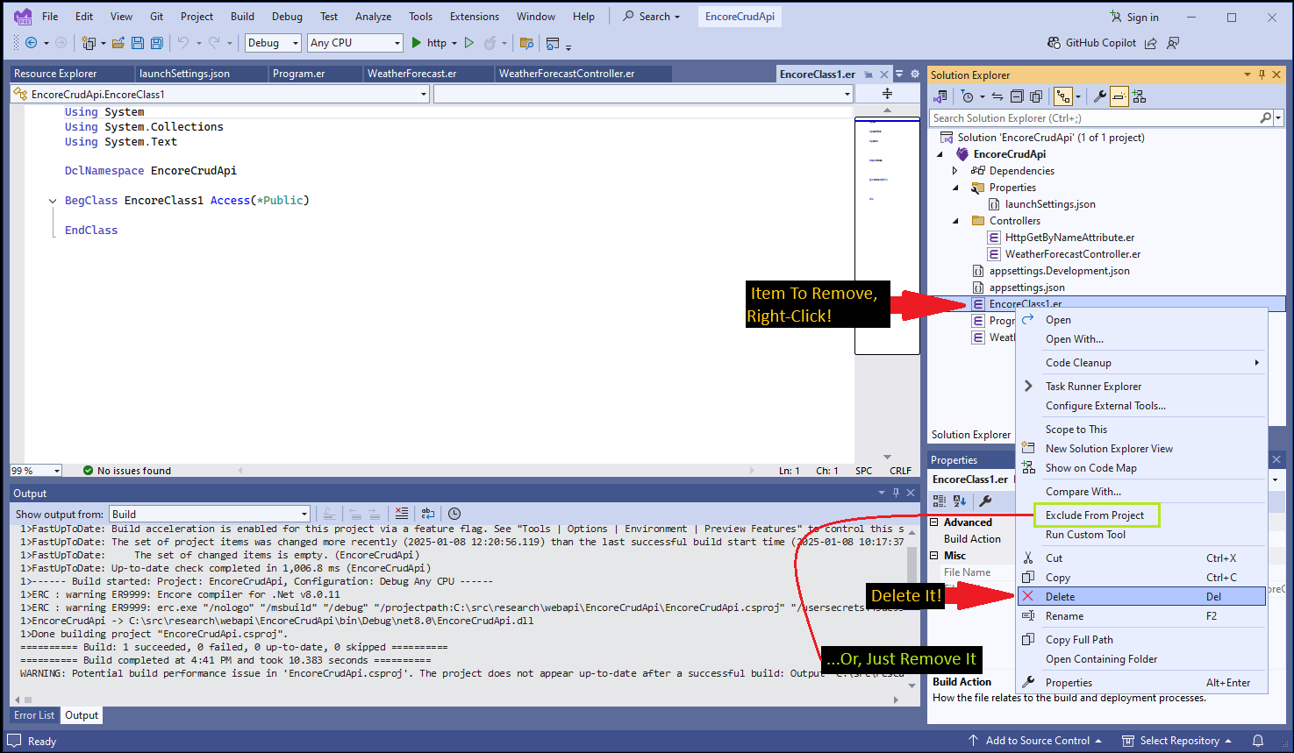Image resolution: width=1294 pixels, height=753 pixels.
Task: Switch to the Error List tab
Action: (34, 715)
